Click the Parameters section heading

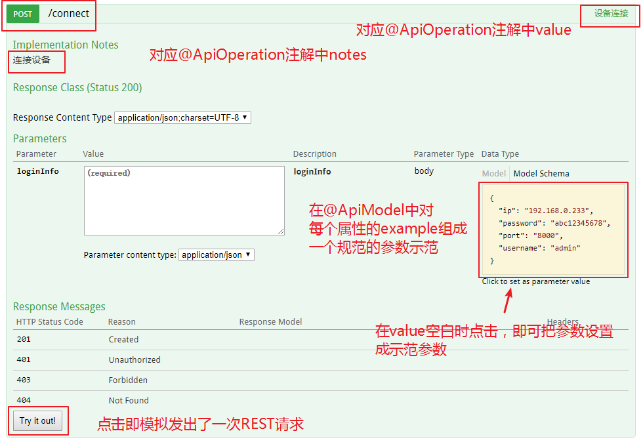coord(40,138)
